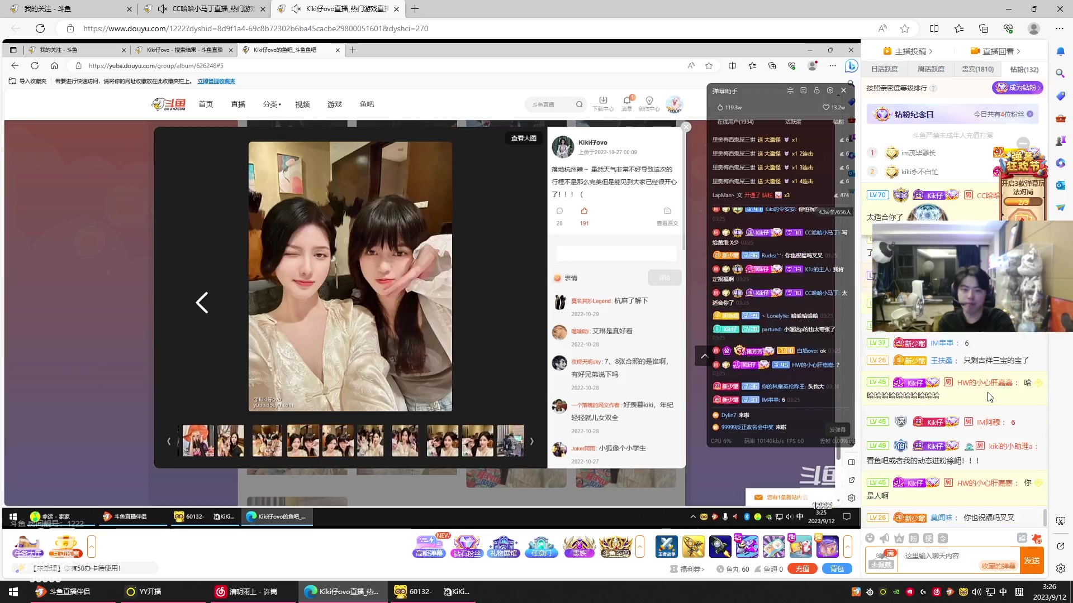Open the 消息 message center icon
1073x603 pixels.
coord(626,104)
